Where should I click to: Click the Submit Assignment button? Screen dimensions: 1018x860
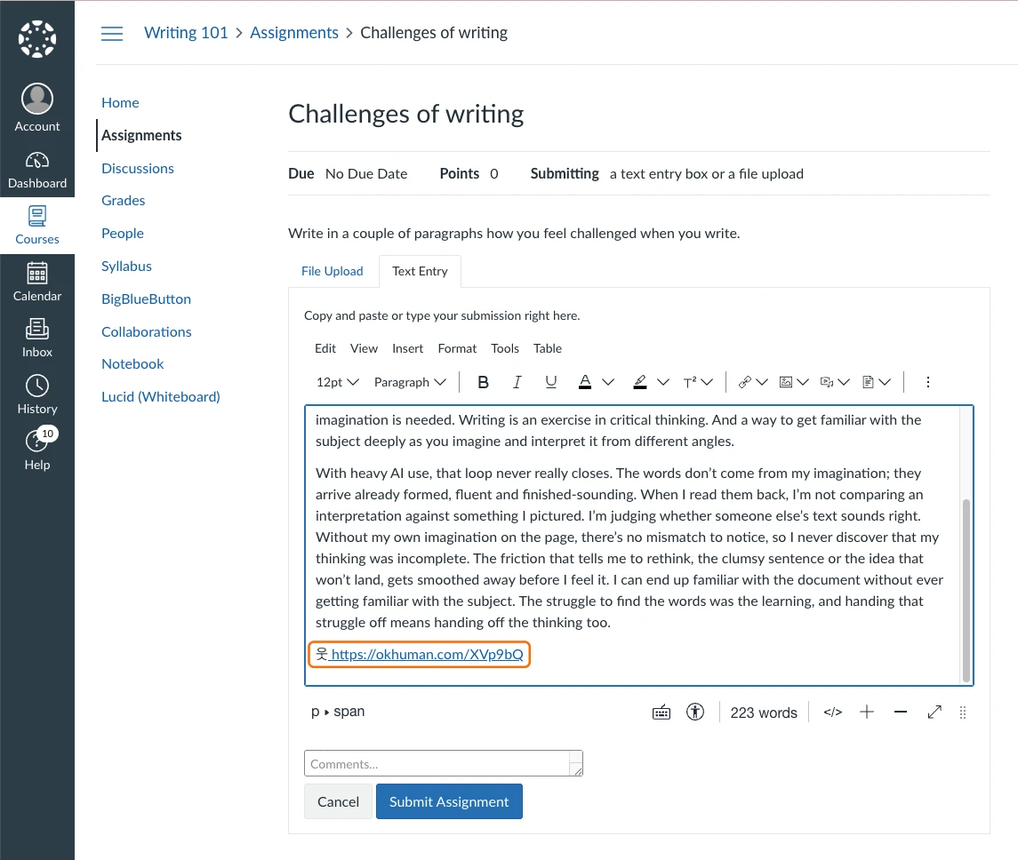449,801
